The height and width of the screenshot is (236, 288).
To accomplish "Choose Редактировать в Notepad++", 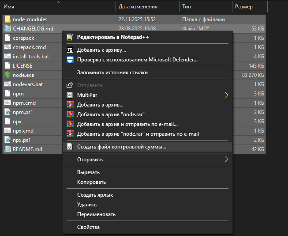I will click(147, 37).
